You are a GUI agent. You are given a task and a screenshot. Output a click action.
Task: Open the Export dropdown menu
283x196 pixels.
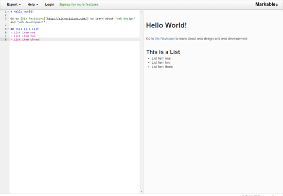(x=14, y=5)
